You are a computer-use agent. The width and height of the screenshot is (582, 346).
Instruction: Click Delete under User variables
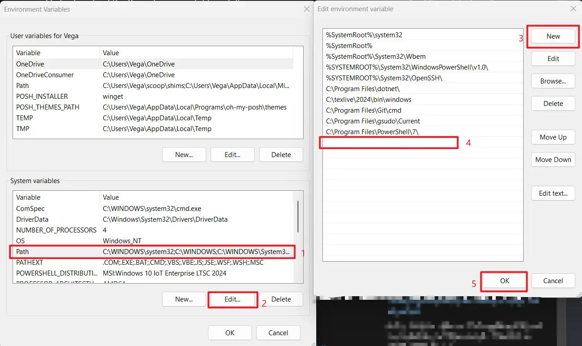click(x=281, y=154)
